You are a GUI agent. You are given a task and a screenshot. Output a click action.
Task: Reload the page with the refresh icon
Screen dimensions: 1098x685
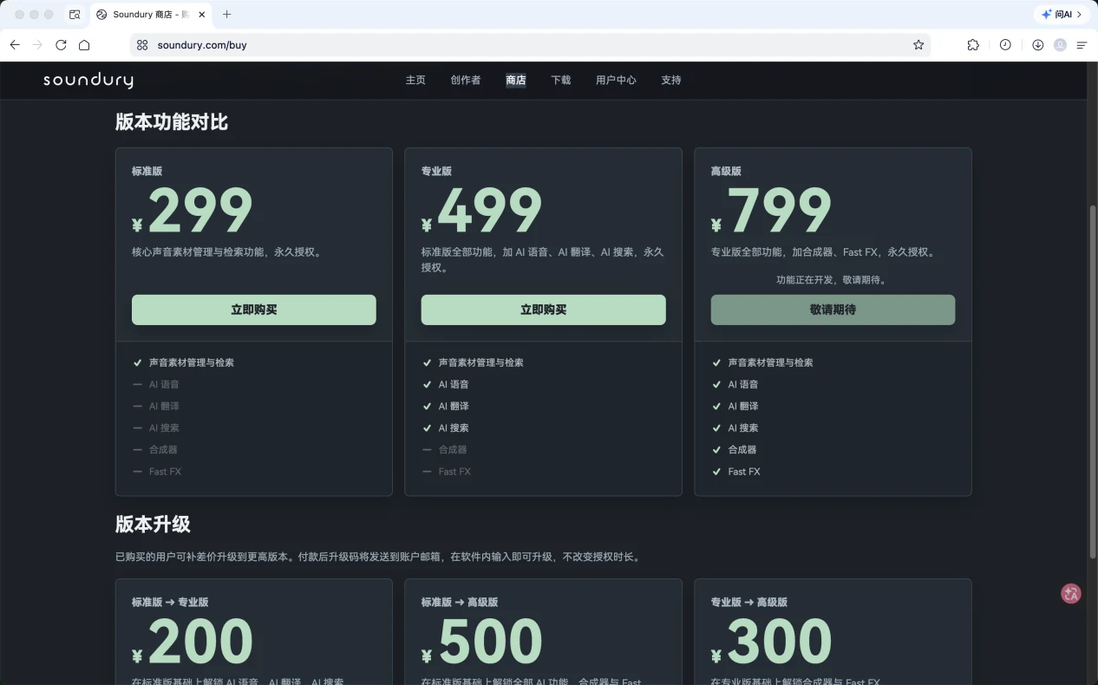(x=61, y=45)
